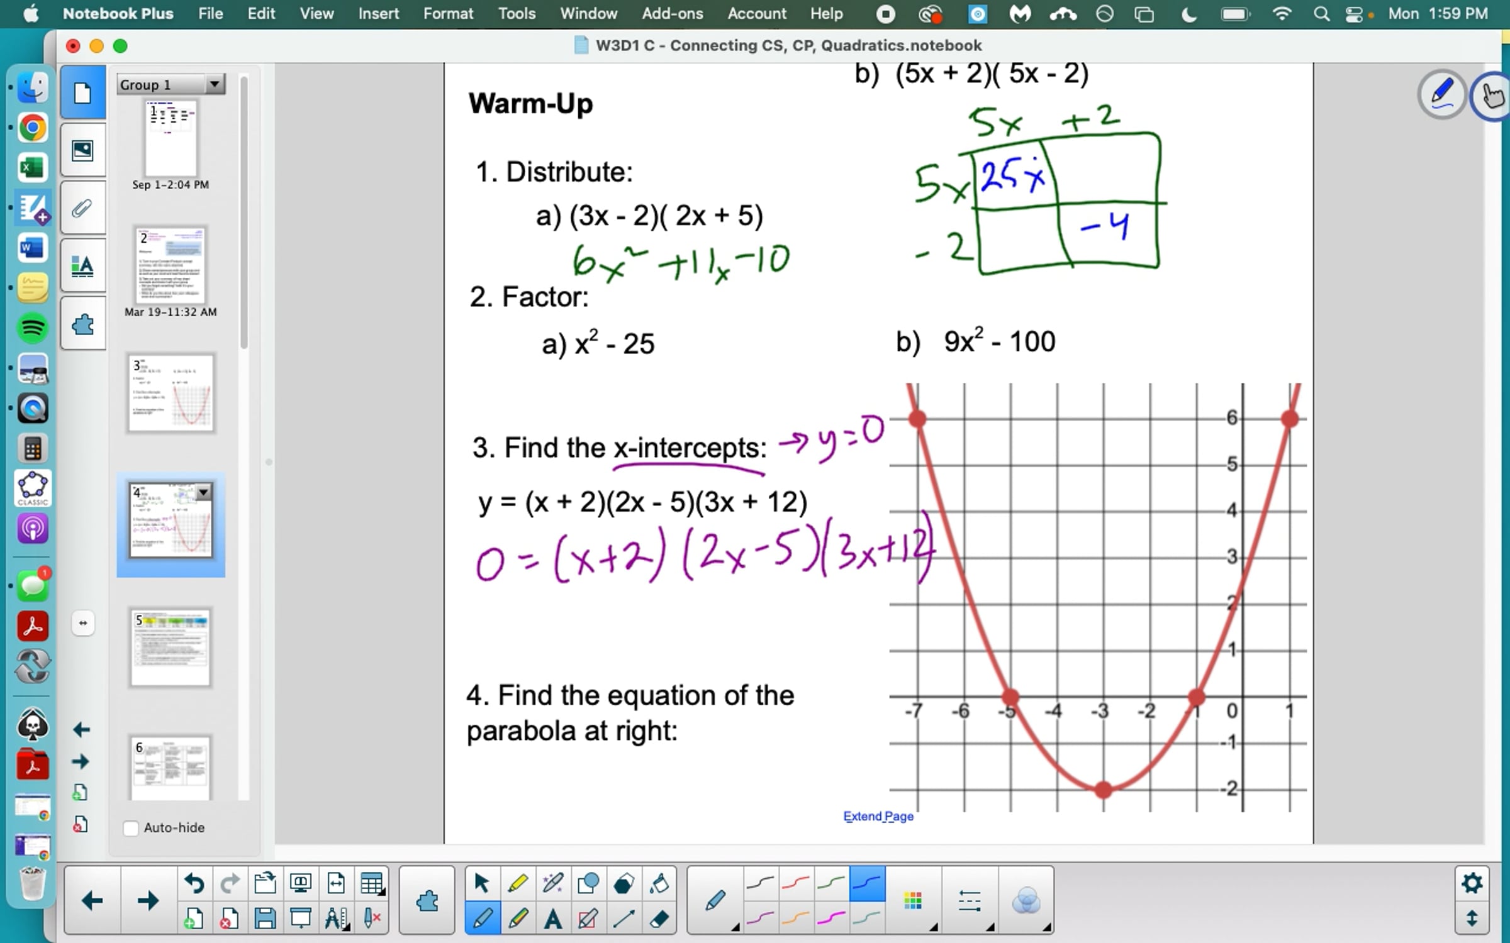The height and width of the screenshot is (943, 1510).
Task: Open the Gallery tab in sidebar
Action: [x=82, y=150]
